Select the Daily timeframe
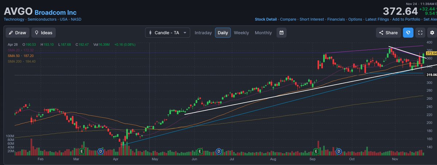The width and height of the screenshot is (437, 165). [x=223, y=33]
